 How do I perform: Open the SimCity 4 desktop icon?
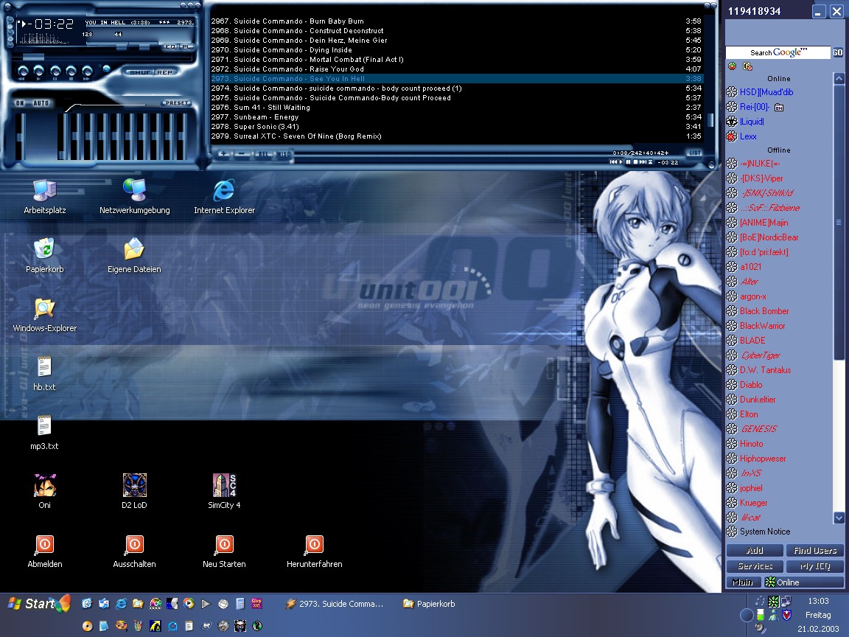point(224,485)
